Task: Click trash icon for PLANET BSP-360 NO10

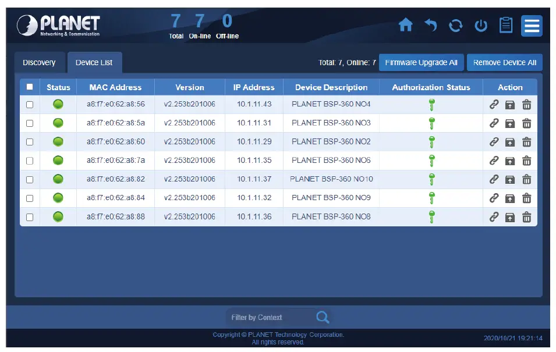Action: click(526, 180)
